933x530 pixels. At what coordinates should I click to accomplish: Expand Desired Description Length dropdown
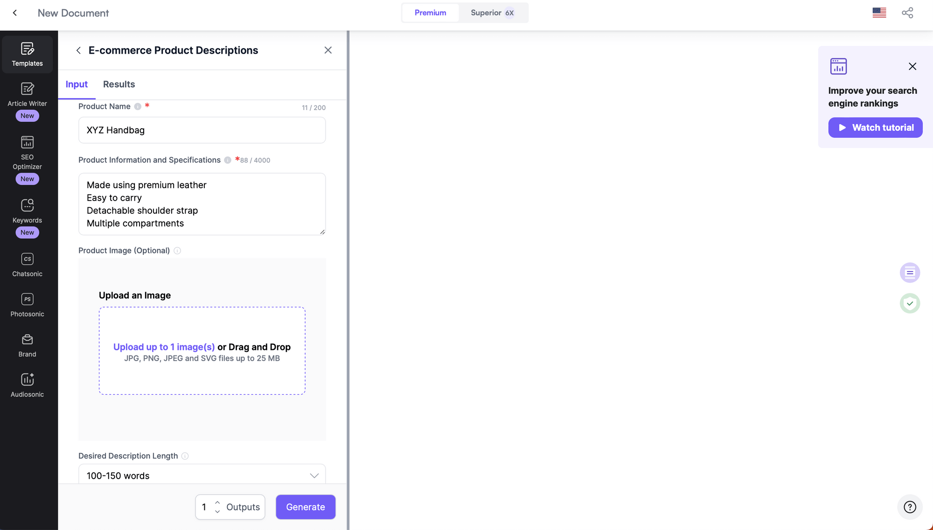201,475
